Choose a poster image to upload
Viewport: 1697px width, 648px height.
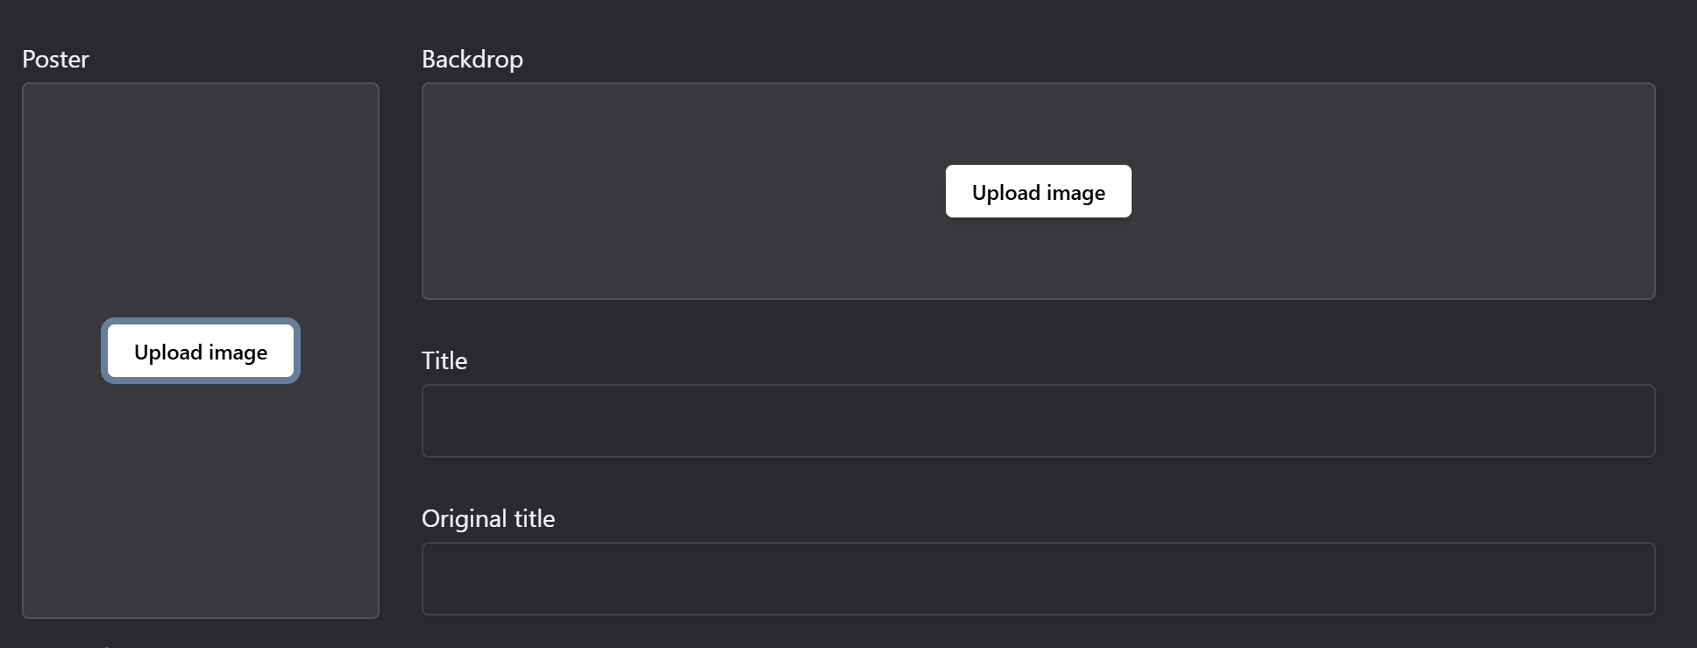click(201, 351)
